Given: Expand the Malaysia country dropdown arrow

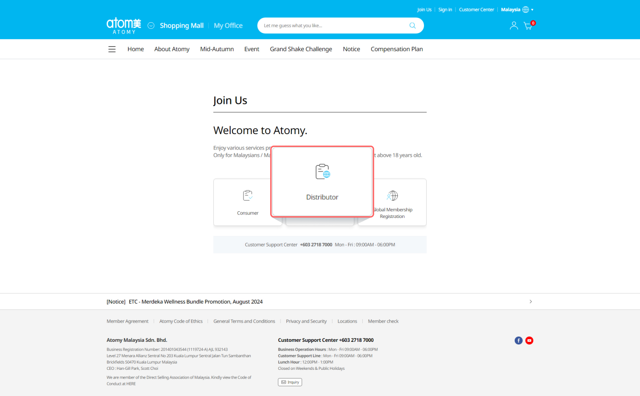Looking at the screenshot, I should click(532, 10).
